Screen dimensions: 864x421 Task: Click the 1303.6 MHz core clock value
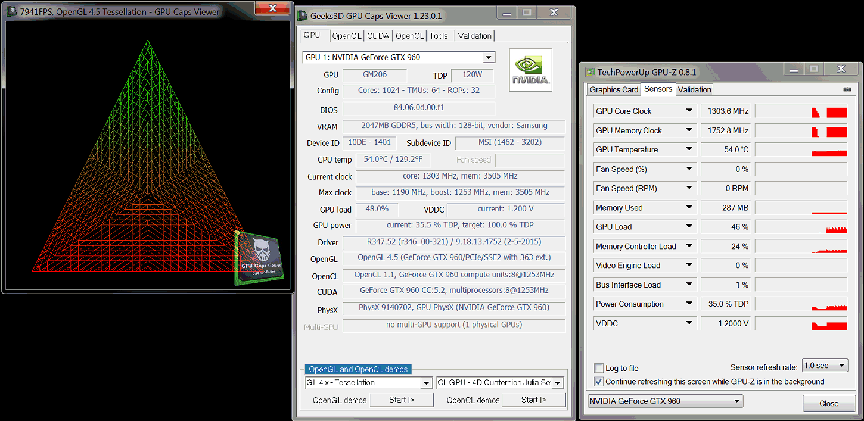pyautogui.click(x=725, y=111)
